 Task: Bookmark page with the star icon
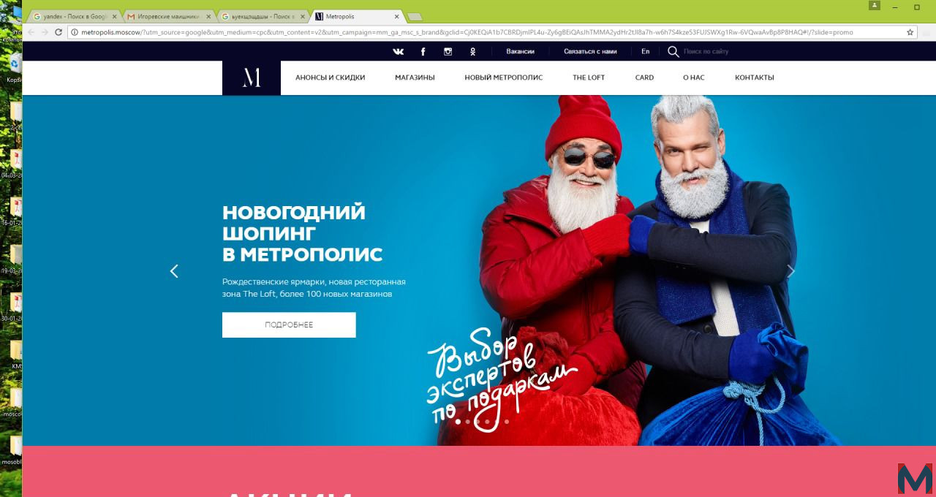tap(910, 32)
